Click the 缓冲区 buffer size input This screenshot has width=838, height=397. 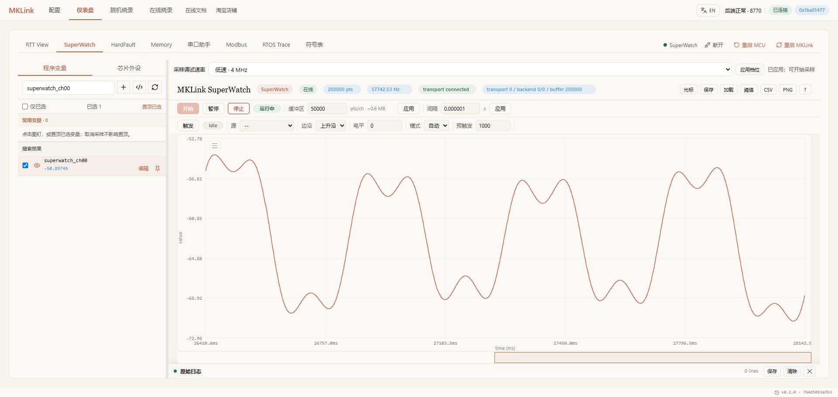[327, 109]
